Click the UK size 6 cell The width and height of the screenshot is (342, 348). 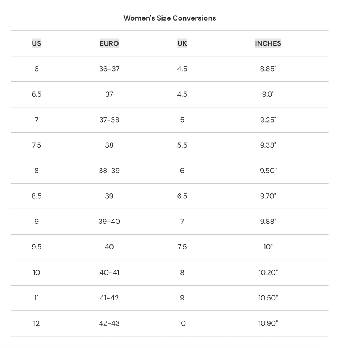point(182,171)
